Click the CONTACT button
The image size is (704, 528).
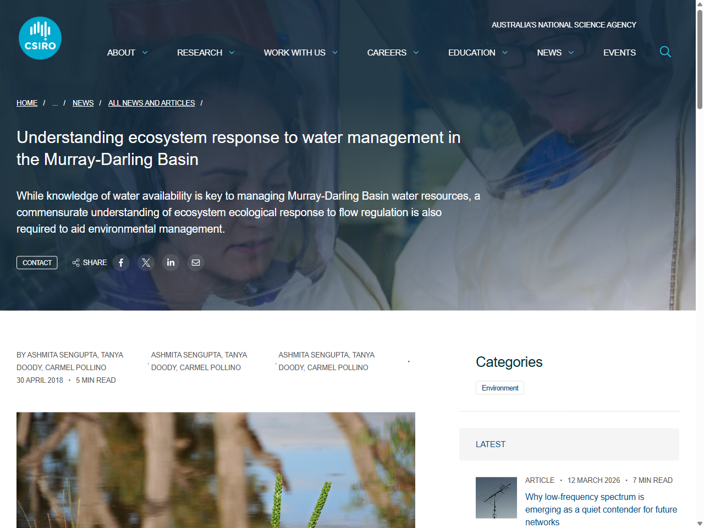(x=37, y=262)
